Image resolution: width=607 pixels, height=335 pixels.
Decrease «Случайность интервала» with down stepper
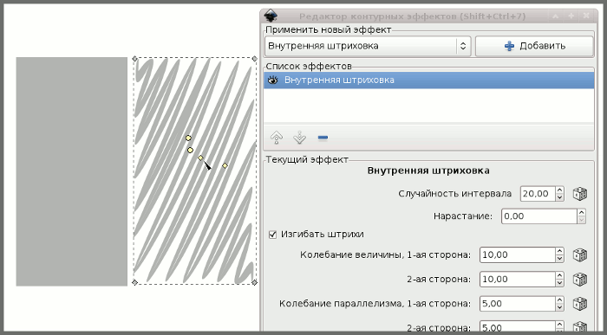(x=559, y=197)
